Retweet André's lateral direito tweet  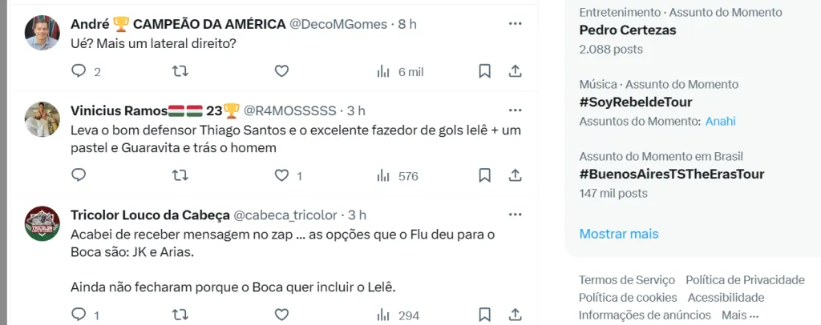point(180,71)
